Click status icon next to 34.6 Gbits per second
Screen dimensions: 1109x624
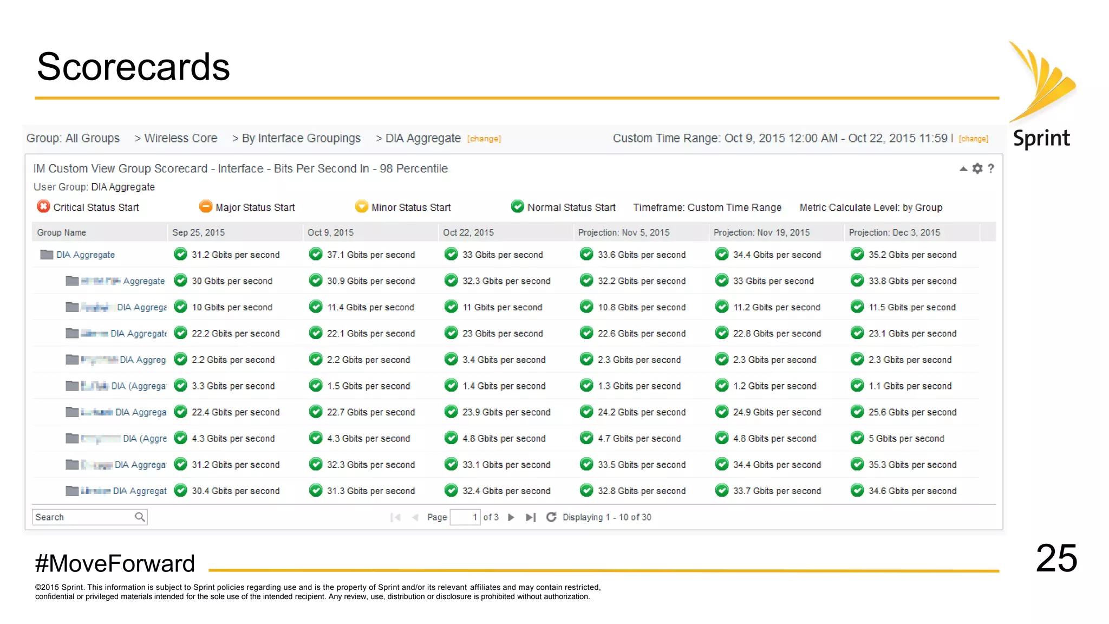857,490
